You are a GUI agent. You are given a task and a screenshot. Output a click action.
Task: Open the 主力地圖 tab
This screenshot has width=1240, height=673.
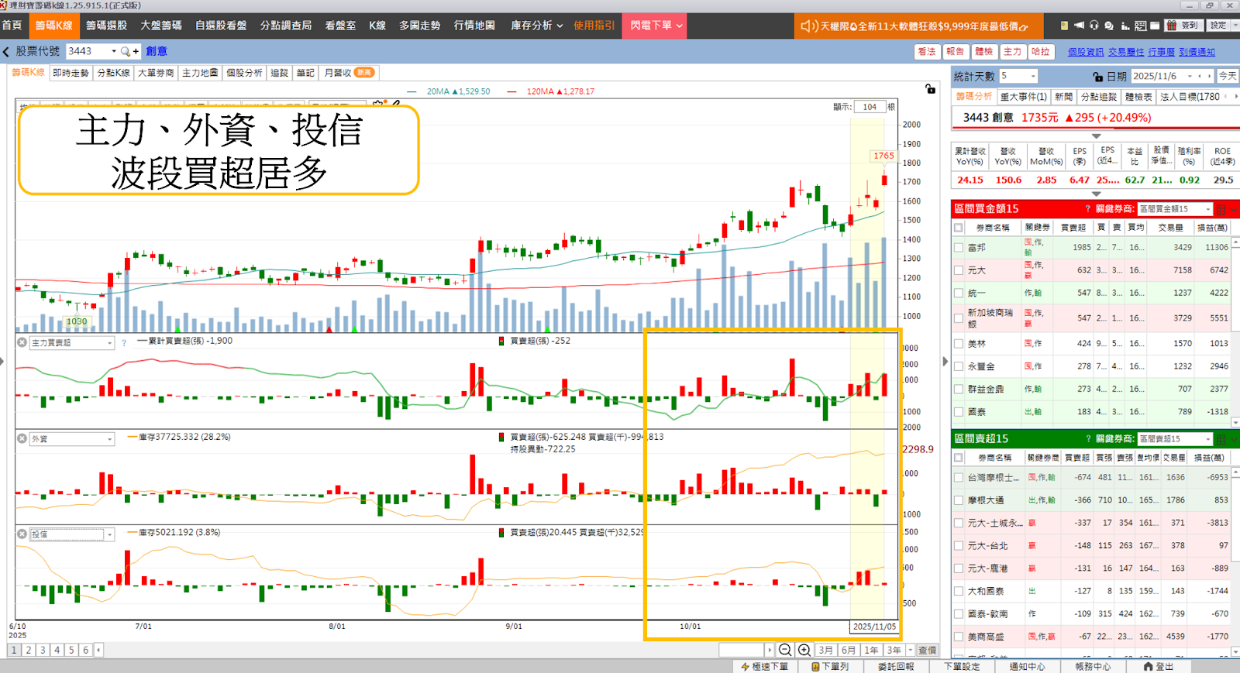click(200, 73)
